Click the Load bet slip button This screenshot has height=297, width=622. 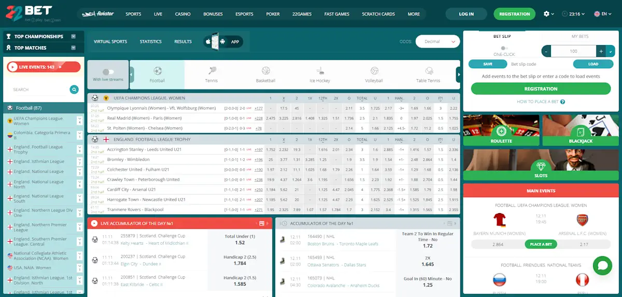(593, 64)
